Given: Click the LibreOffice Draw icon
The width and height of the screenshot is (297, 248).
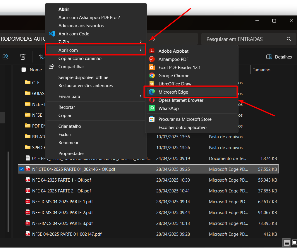Looking at the screenshot, I should (152, 84).
